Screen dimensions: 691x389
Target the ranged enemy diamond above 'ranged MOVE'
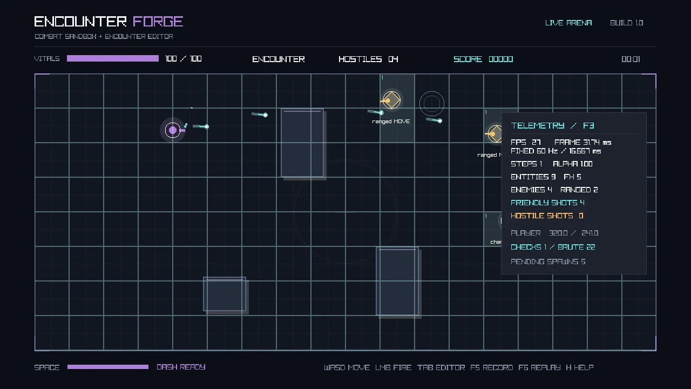(x=391, y=100)
